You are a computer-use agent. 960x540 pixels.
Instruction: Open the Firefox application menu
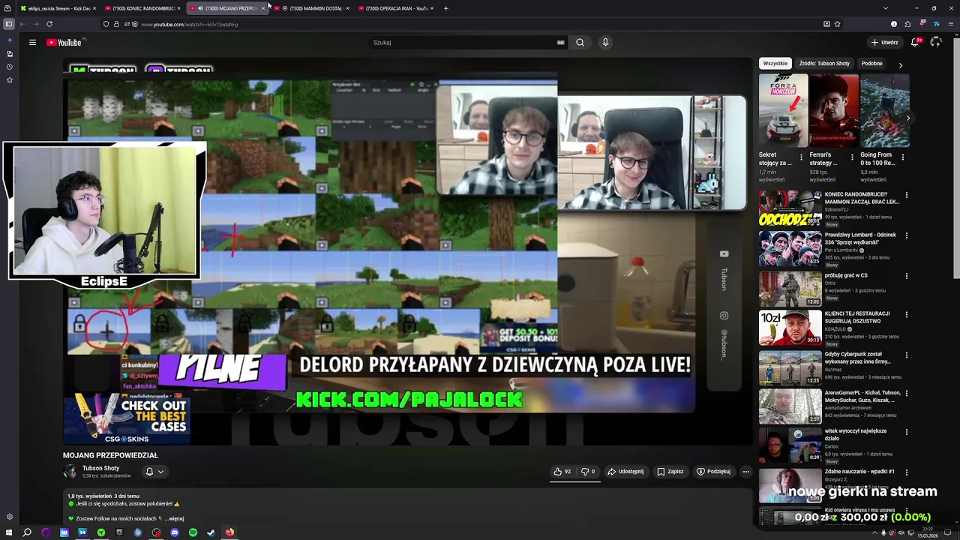tap(951, 24)
